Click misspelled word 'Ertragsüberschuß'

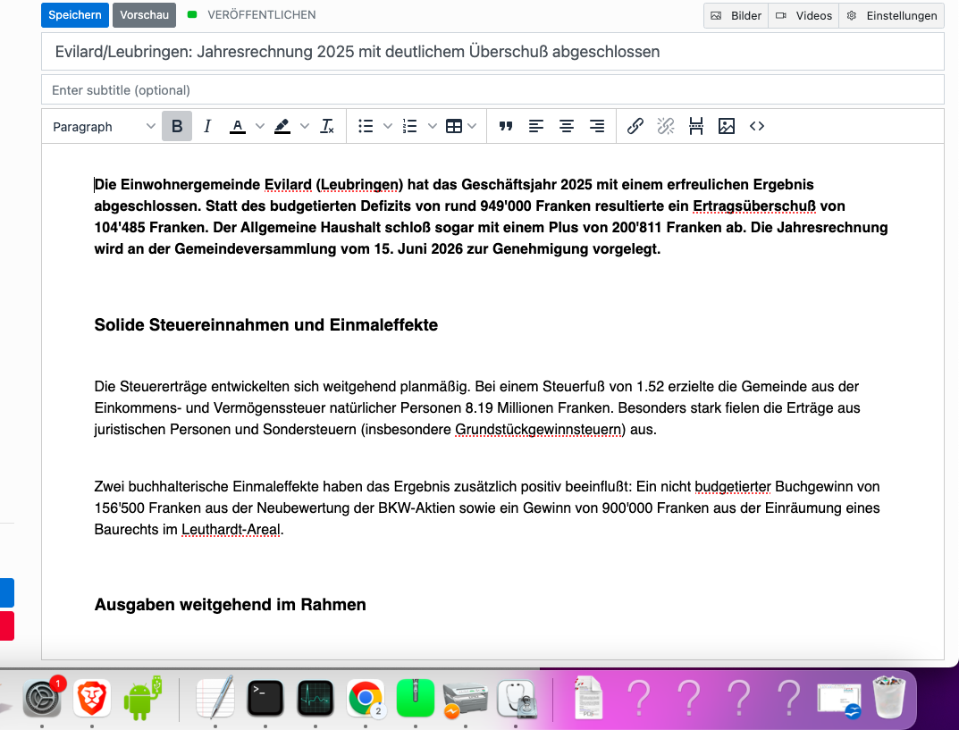pos(754,206)
